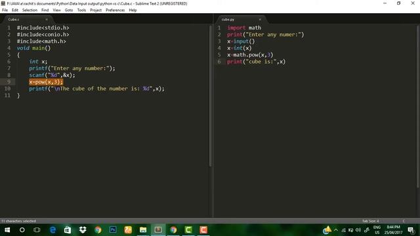Open the green Camtasia taskbar icon

(188, 230)
